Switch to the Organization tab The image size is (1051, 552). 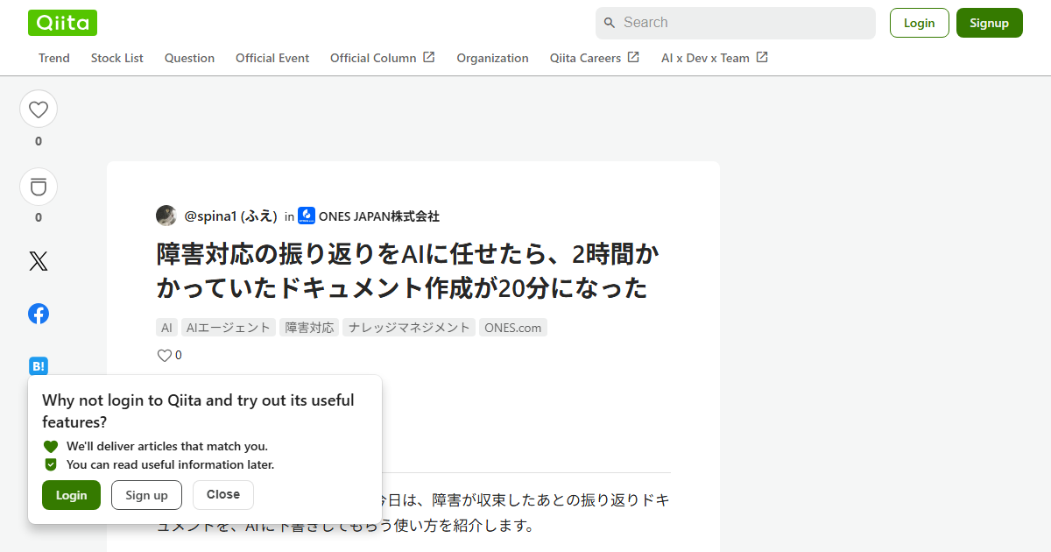point(492,58)
